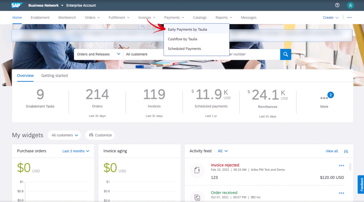Screen dimensions: 364x202
Task: Open the top navigation three-dot overflow menu
Action: pos(350,18)
